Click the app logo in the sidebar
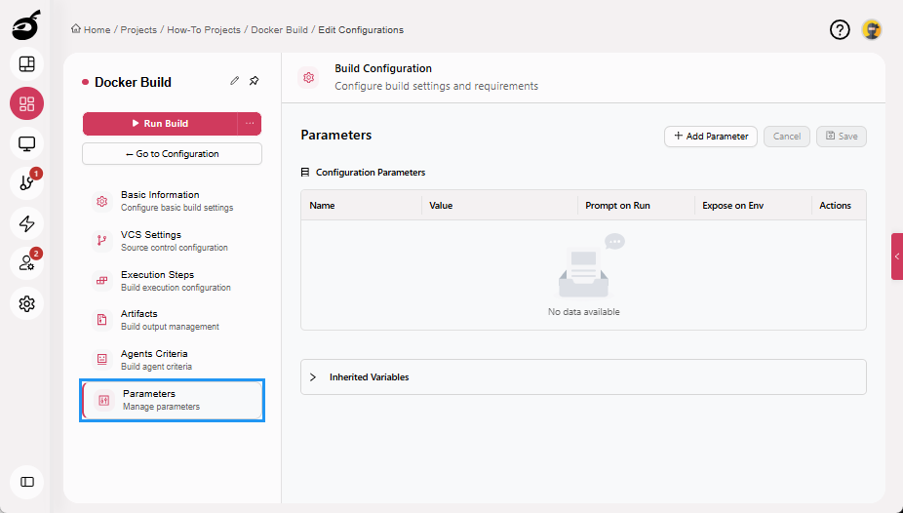 26,25
